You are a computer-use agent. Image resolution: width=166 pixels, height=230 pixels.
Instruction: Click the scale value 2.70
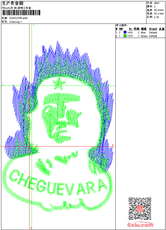tap(156, 17)
